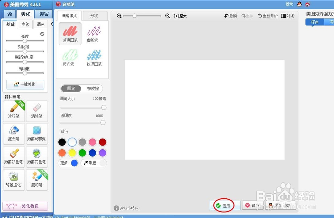Pick the white color swatch

tap(72, 142)
